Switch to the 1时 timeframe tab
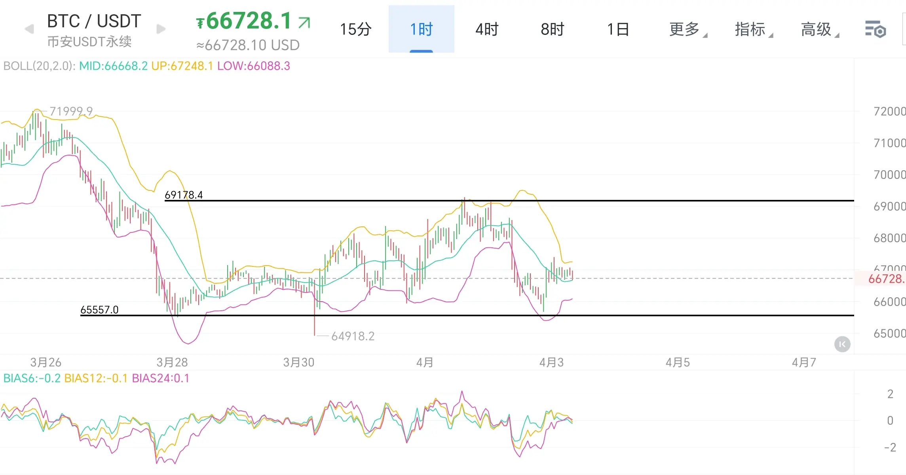This screenshot has height=475, width=906. coord(421,29)
